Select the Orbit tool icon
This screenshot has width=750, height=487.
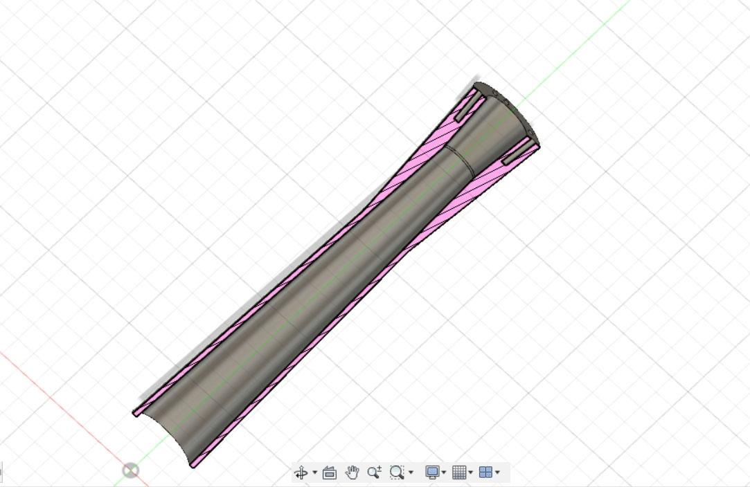click(x=301, y=472)
